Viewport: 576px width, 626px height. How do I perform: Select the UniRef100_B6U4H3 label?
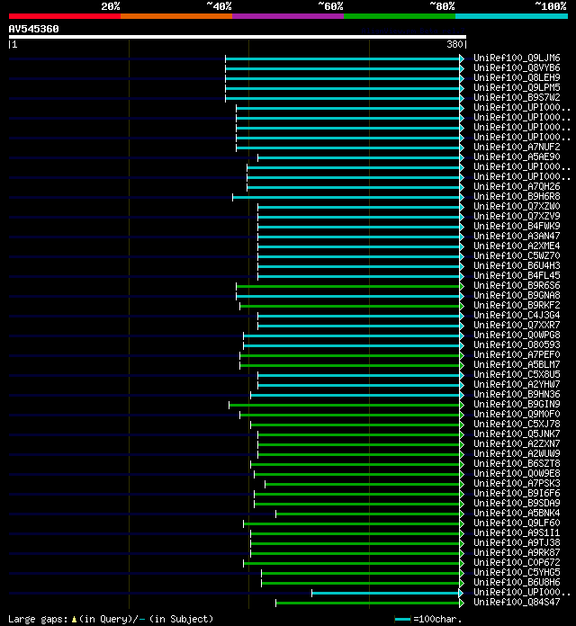tap(517, 265)
